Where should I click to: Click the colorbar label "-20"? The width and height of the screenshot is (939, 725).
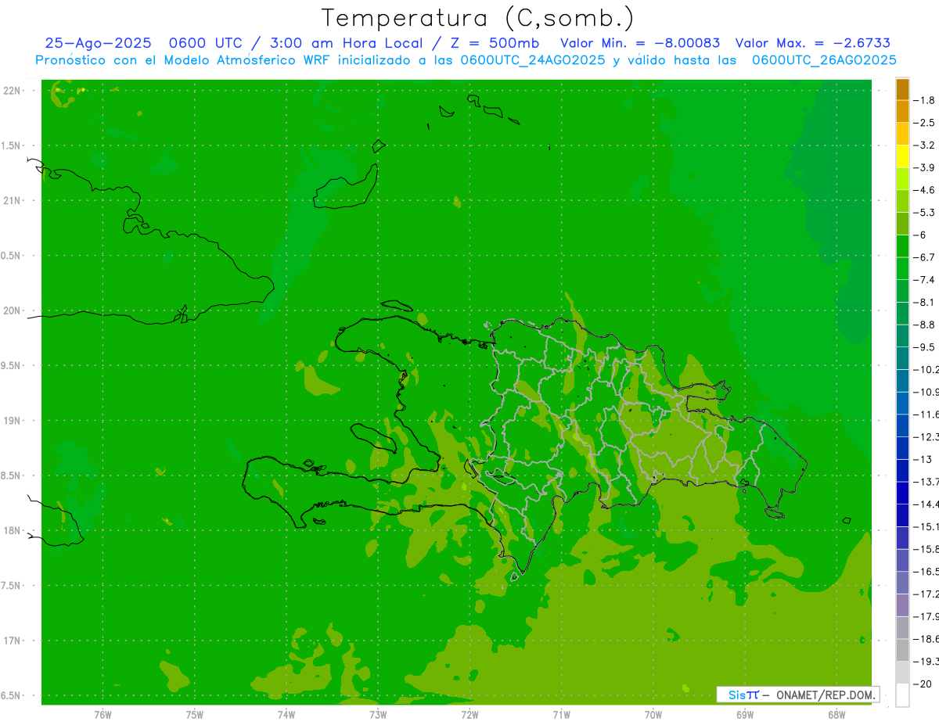point(922,684)
